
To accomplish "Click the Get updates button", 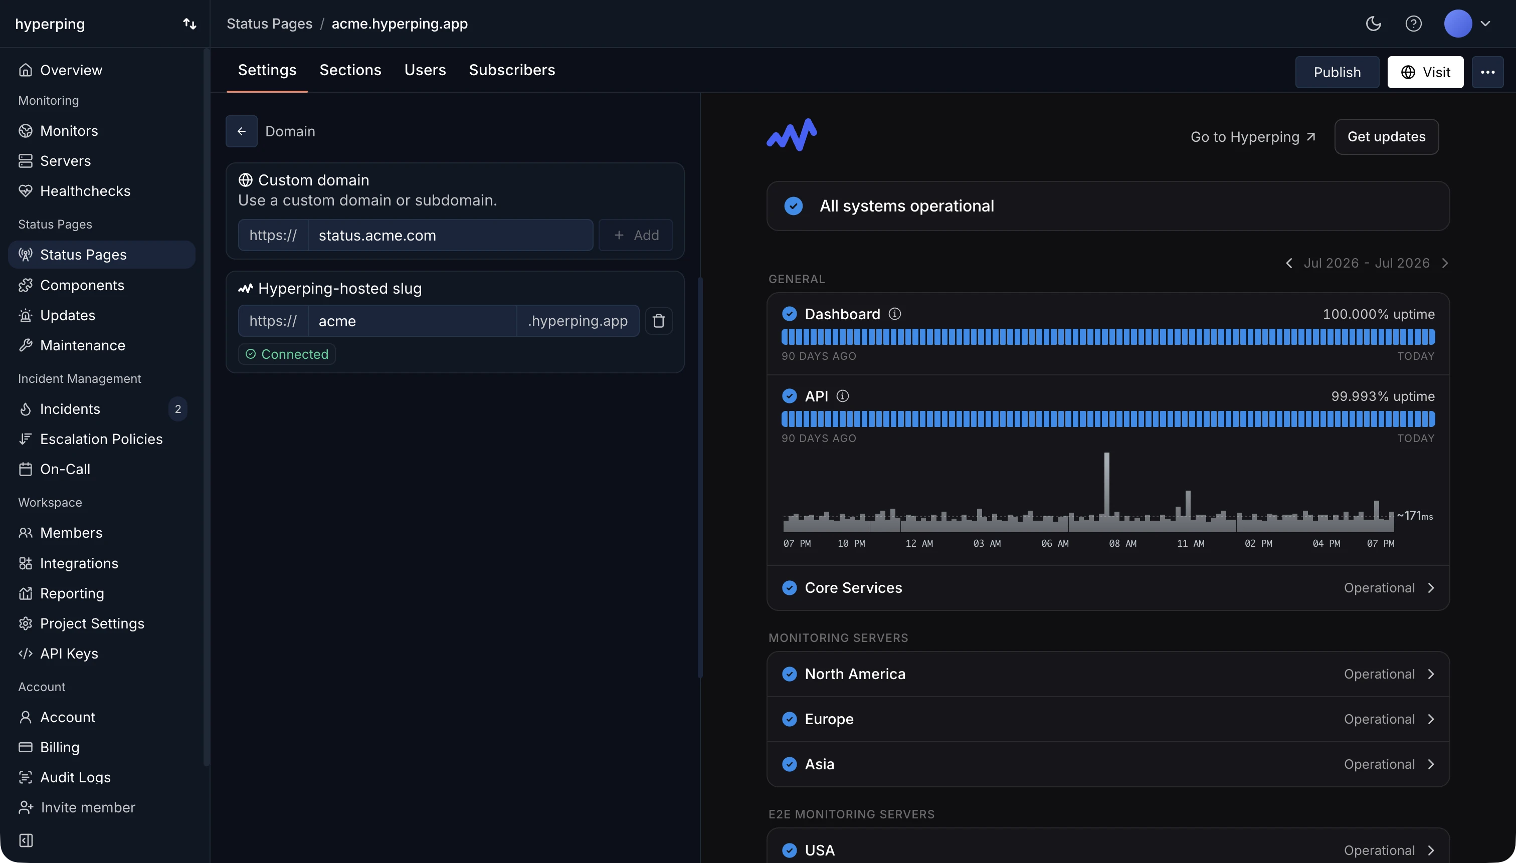I will (1386, 137).
